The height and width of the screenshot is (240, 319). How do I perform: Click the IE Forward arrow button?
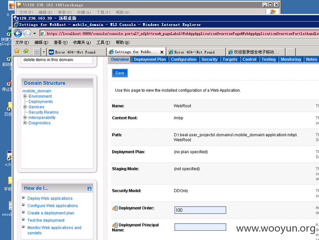pos(27,33)
